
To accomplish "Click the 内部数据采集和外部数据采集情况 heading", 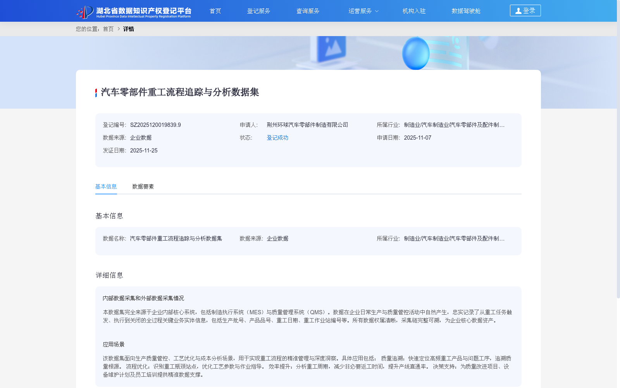I will 143,298.
